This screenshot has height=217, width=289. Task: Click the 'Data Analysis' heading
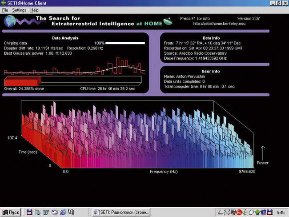click(65, 38)
